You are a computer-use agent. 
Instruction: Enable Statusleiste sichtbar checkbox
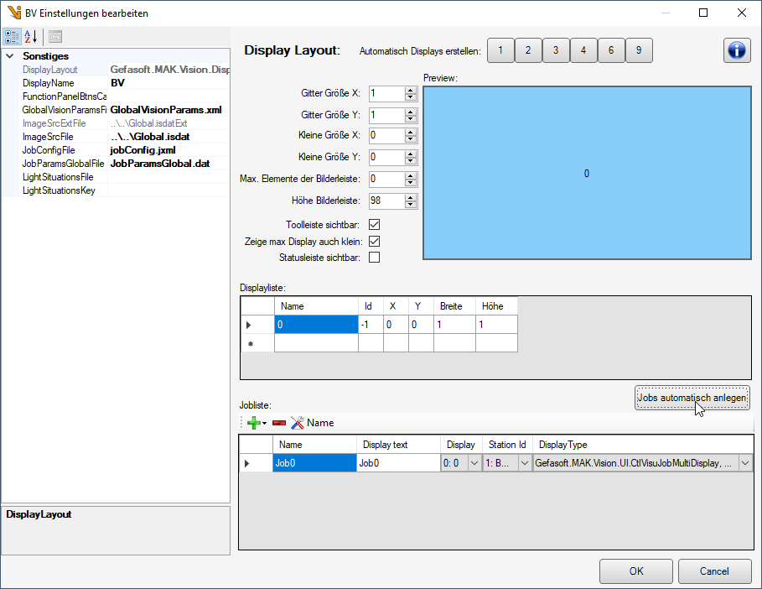click(374, 258)
